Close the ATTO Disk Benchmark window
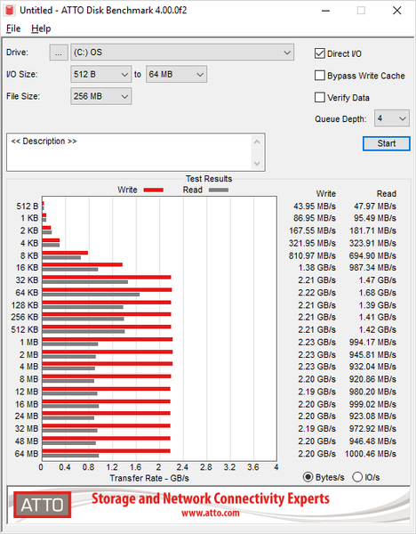 tap(397, 11)
